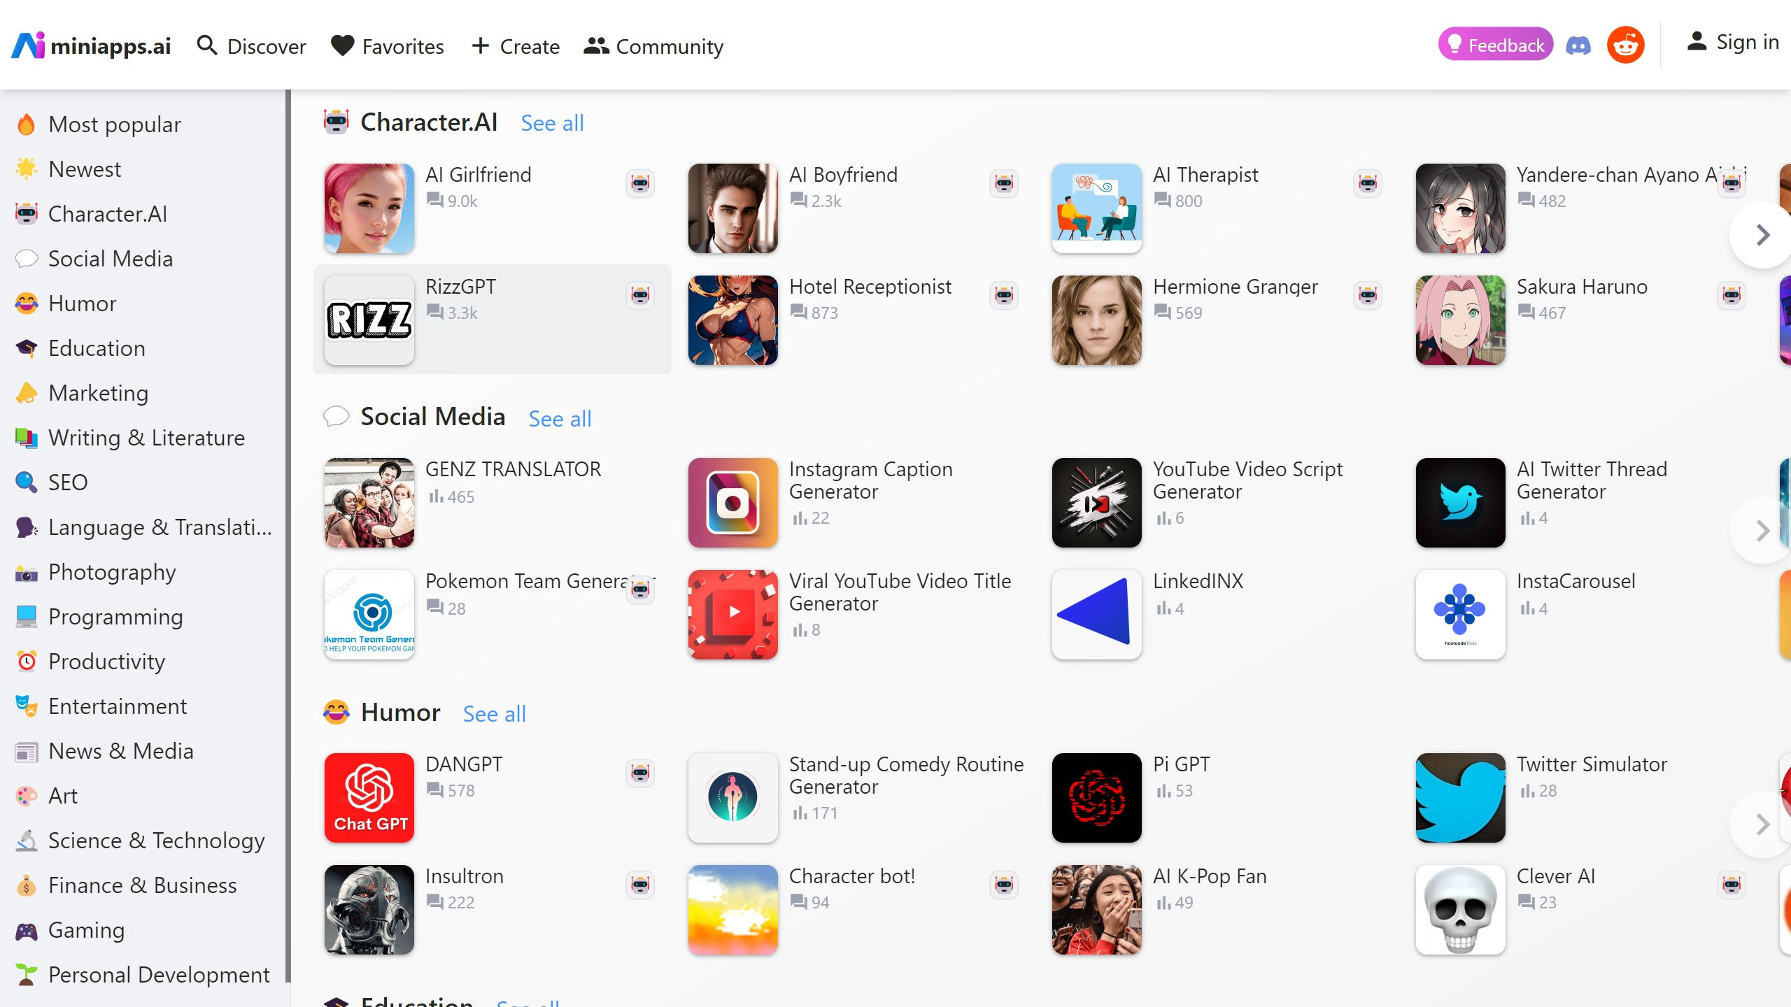The width and height of the screenshot is (1791, 1007).
Task: Open the RizzGPT app thumbnail
Action: (369, 320)
